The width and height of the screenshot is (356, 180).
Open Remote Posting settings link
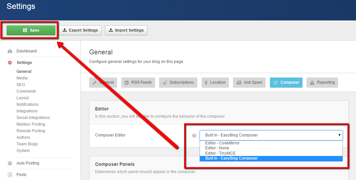tap(31, 131)
